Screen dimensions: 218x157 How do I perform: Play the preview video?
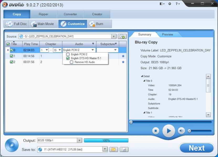click(169, 131)
